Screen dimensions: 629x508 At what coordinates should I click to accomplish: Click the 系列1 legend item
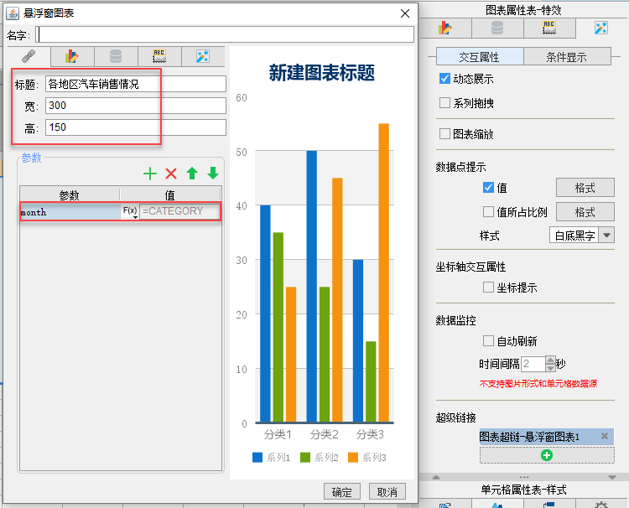coord(271,458)
